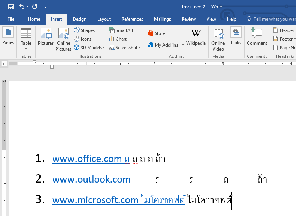The width and height of the screenshot is (296, 216).
Task: Open the Layout tab
Action: pos(104,19)
